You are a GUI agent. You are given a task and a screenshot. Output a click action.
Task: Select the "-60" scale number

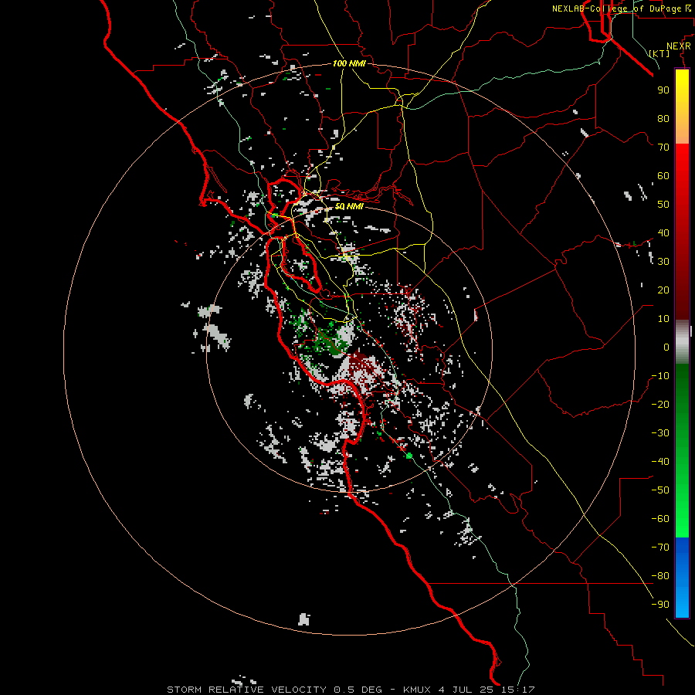[x=660, y=519]
